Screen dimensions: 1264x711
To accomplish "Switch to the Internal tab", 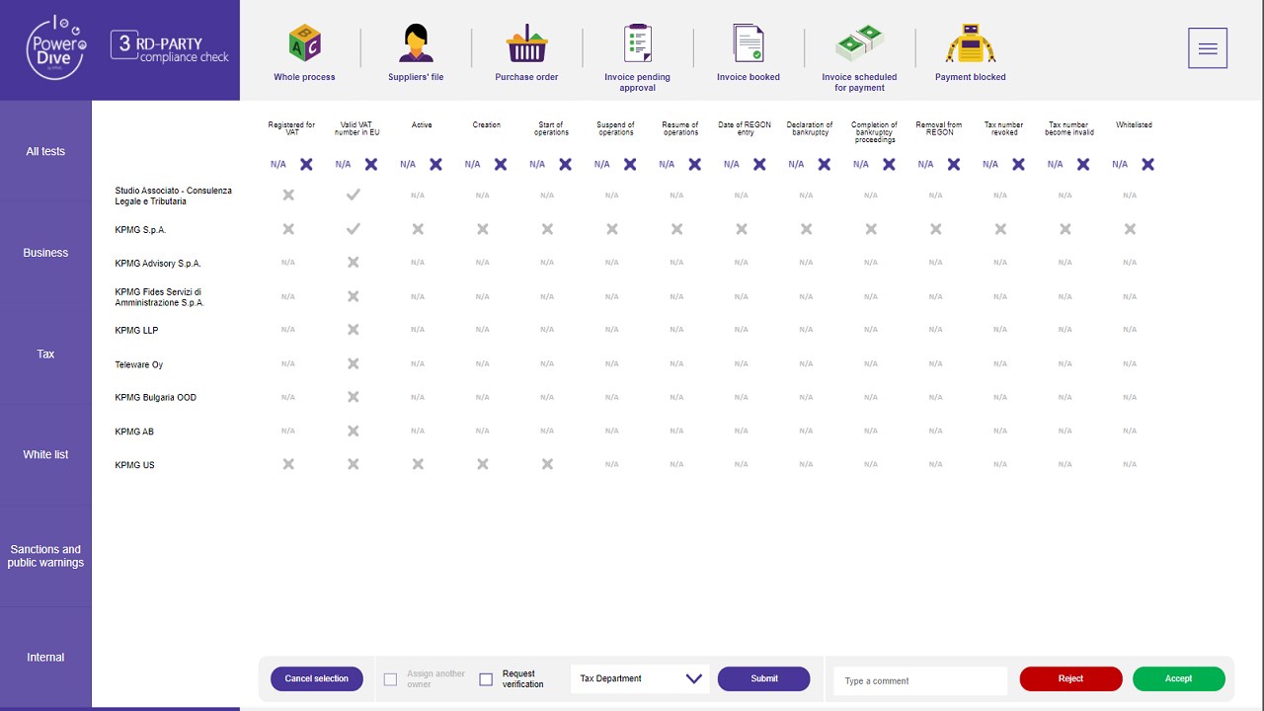I will pyautogui.click(x=45, y=657).
